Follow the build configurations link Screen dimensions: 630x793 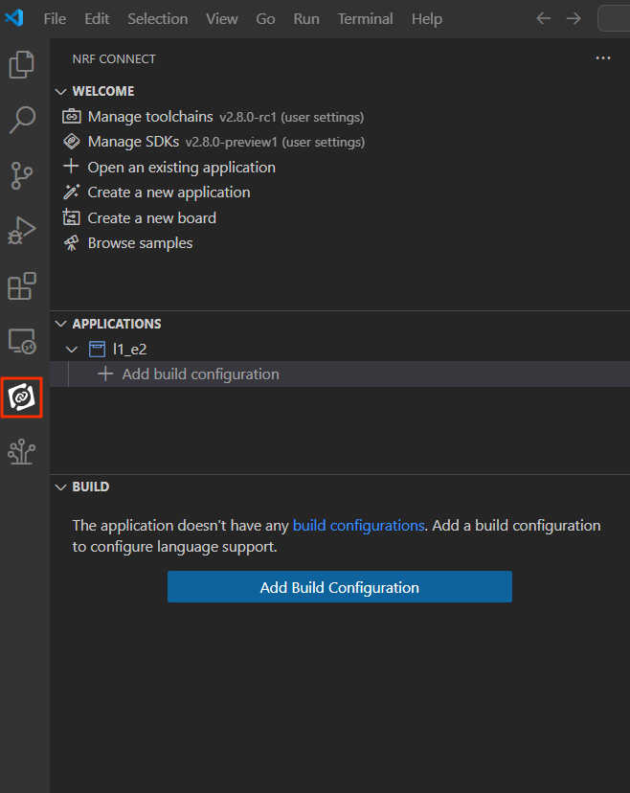click(358, 526)
